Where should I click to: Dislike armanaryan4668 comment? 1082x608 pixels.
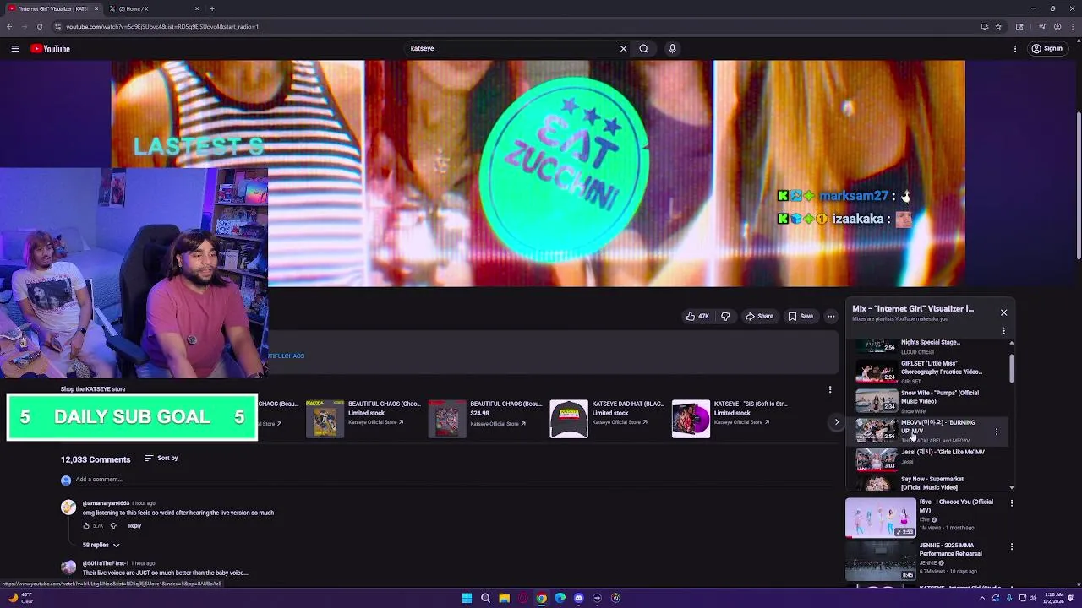[113, 526]
